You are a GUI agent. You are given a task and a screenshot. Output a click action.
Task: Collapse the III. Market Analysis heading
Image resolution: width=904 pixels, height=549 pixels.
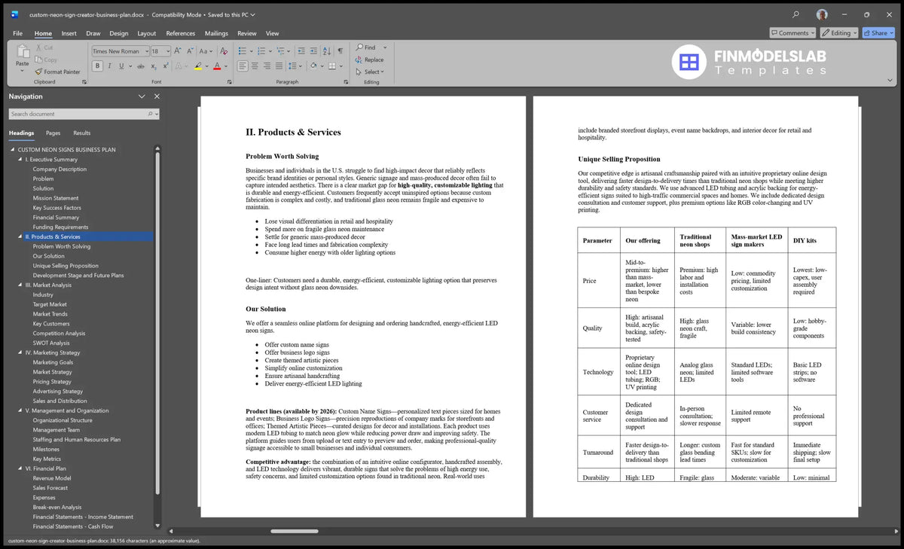pos(20,285)
